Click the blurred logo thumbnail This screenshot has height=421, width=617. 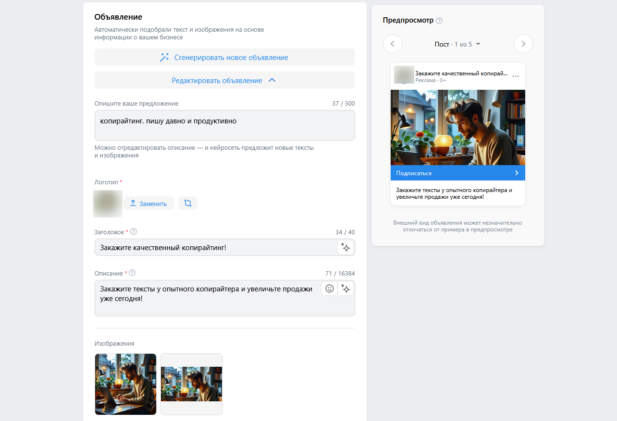[x=108, y=204]
